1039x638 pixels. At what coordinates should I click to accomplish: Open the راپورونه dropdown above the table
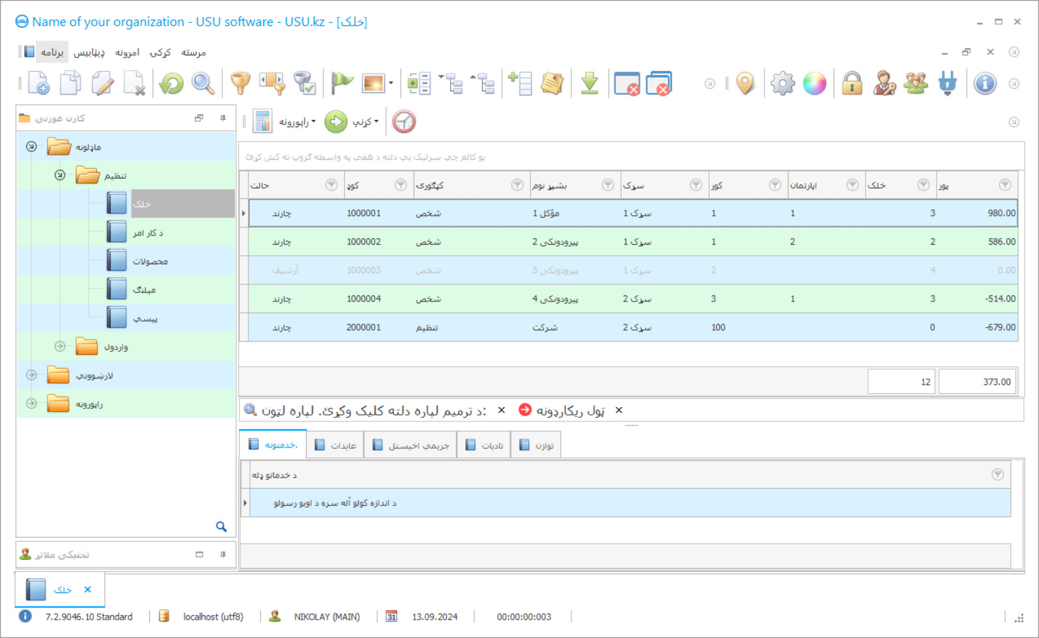(297, 122)
